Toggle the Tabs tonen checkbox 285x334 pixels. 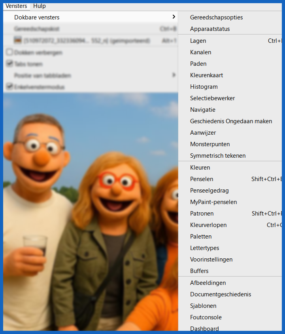(x=9, y=63)
